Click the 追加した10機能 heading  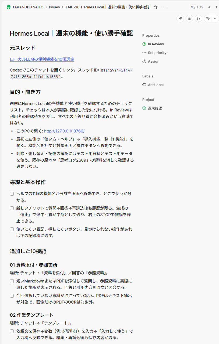tap(28, 251)
